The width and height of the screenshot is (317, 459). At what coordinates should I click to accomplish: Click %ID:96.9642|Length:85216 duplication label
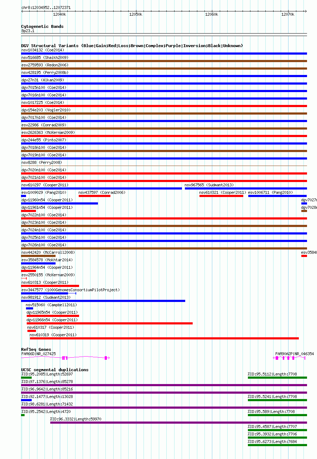[47, 389]
